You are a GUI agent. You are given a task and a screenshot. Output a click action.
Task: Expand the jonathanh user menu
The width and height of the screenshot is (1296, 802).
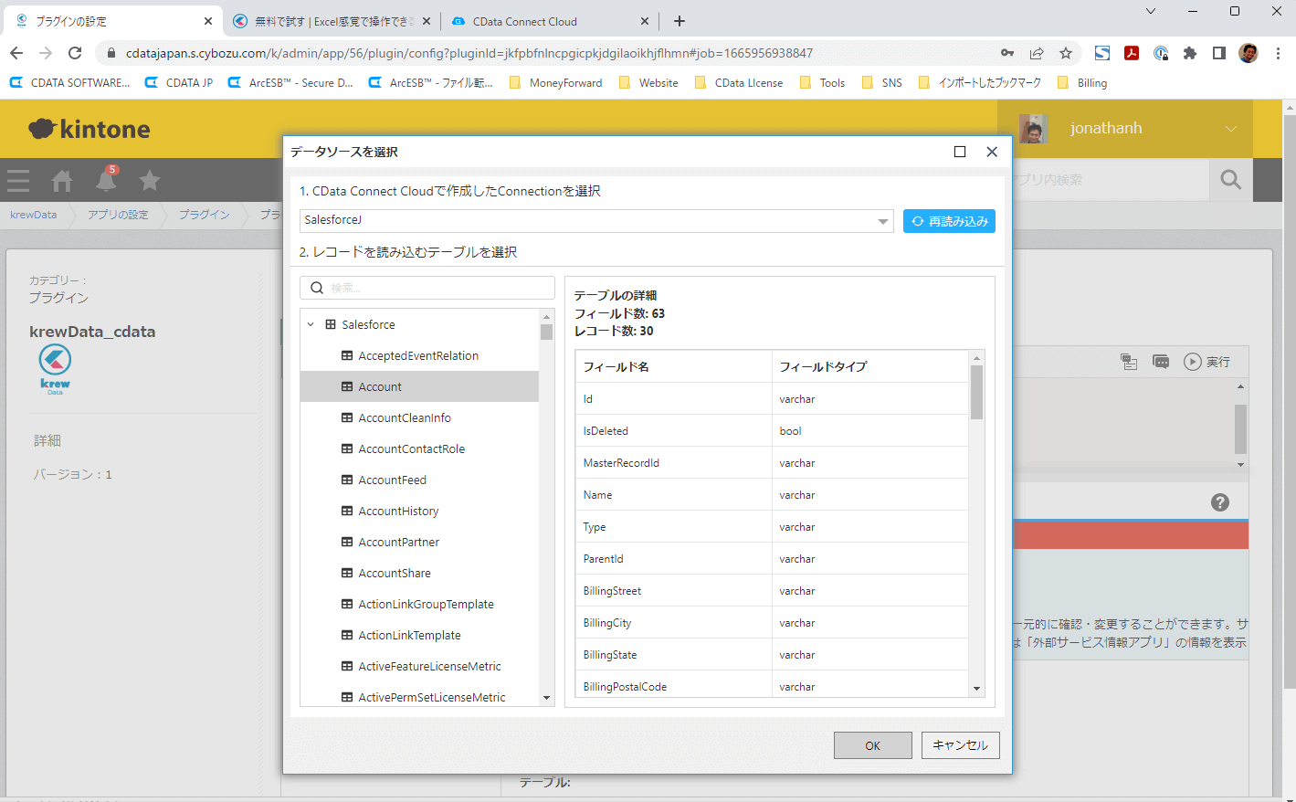click(x=1230, y=129)
